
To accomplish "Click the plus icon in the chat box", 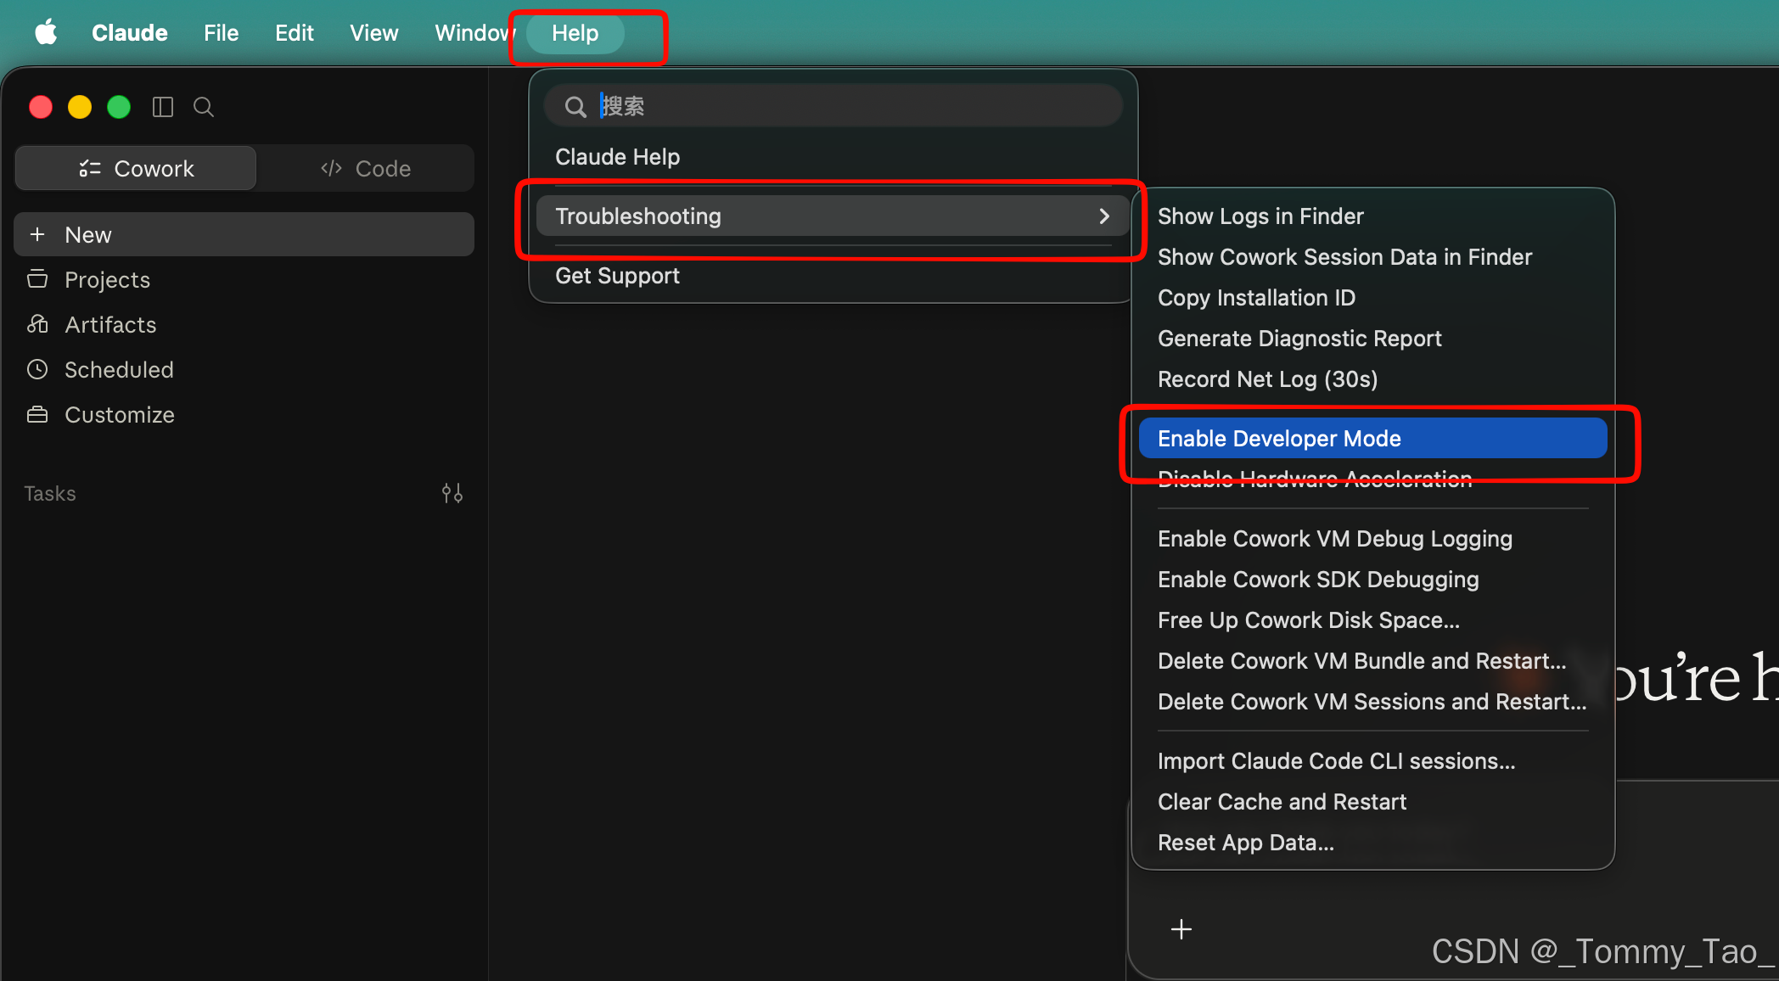I will 1181,929.
